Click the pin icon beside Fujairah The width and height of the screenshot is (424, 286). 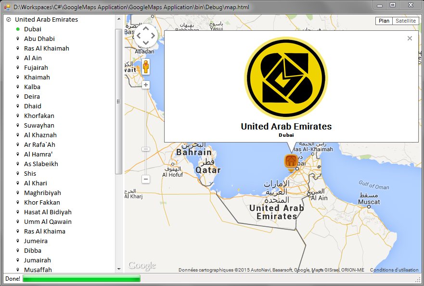pyautogui.click(x=18, y=67)
